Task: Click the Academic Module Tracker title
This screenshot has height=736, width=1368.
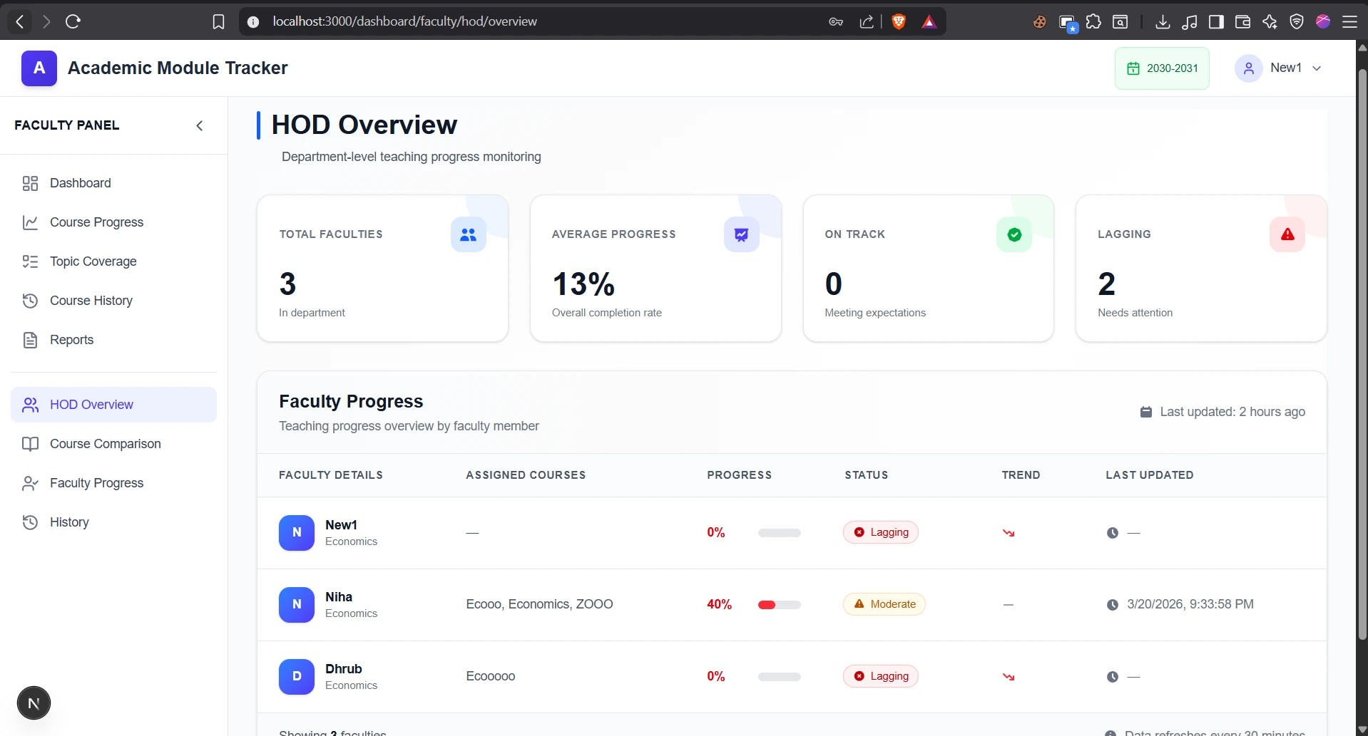Action: [x=178, y=68]
